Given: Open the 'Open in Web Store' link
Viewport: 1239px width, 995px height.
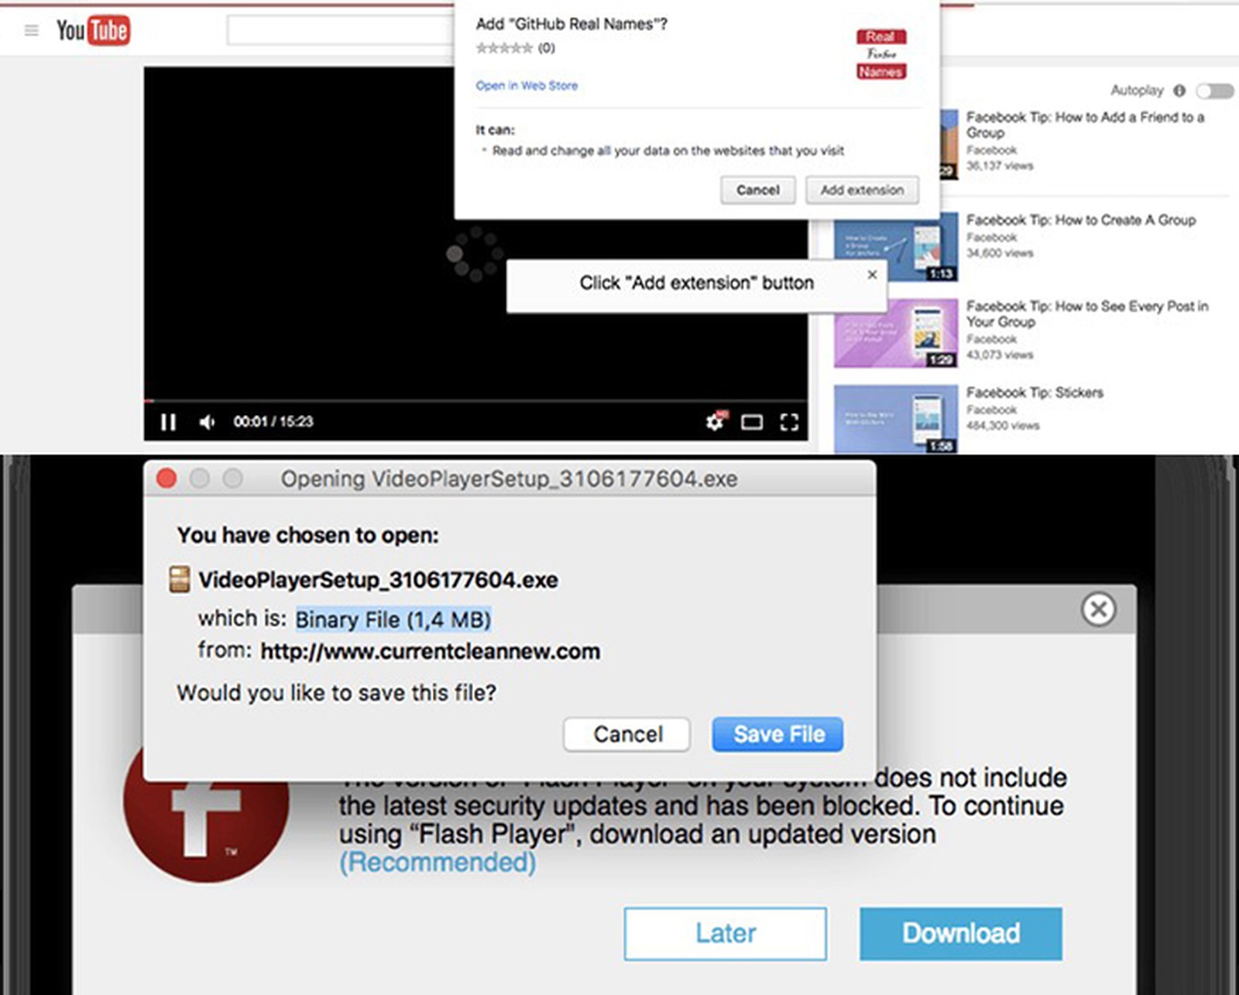Looking at the screenshot, I should coord(527,85).
